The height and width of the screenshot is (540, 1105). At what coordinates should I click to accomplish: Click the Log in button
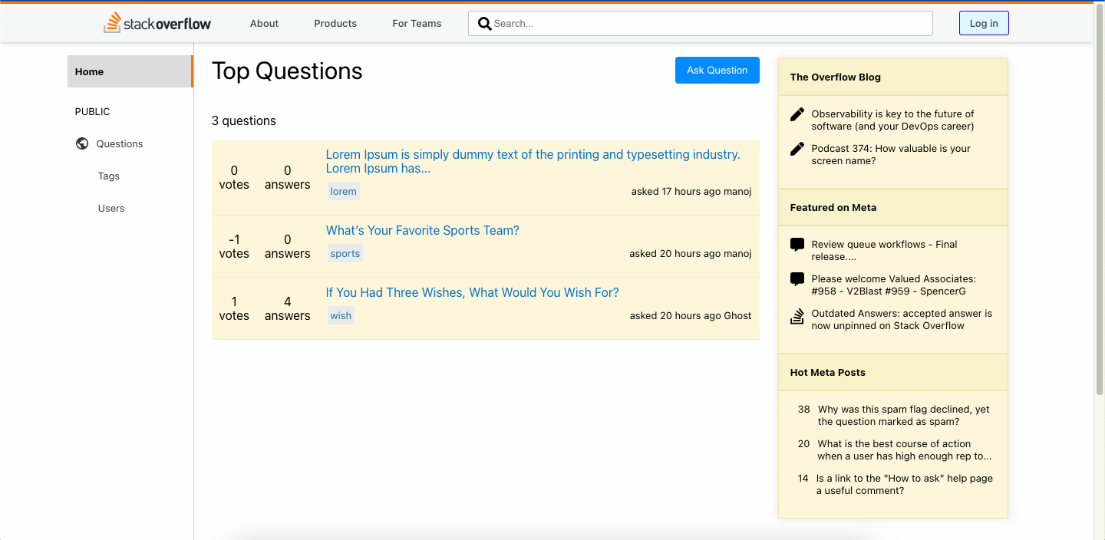[984, 24]
